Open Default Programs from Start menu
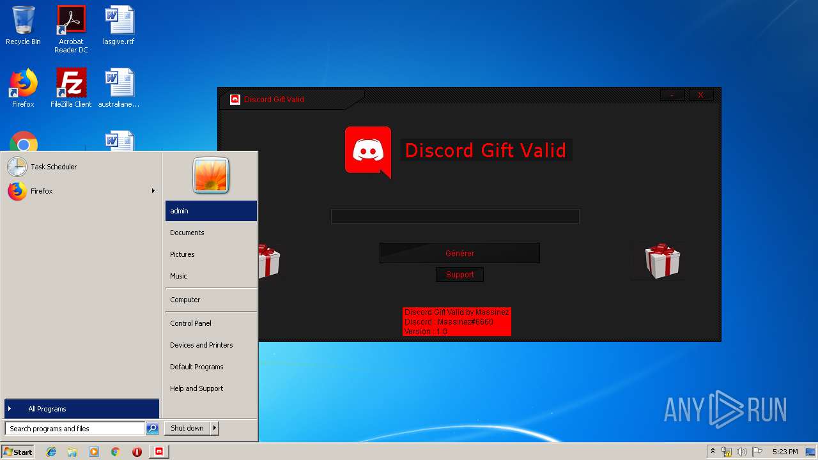The image size is (818, 460). tap(211, 367)
